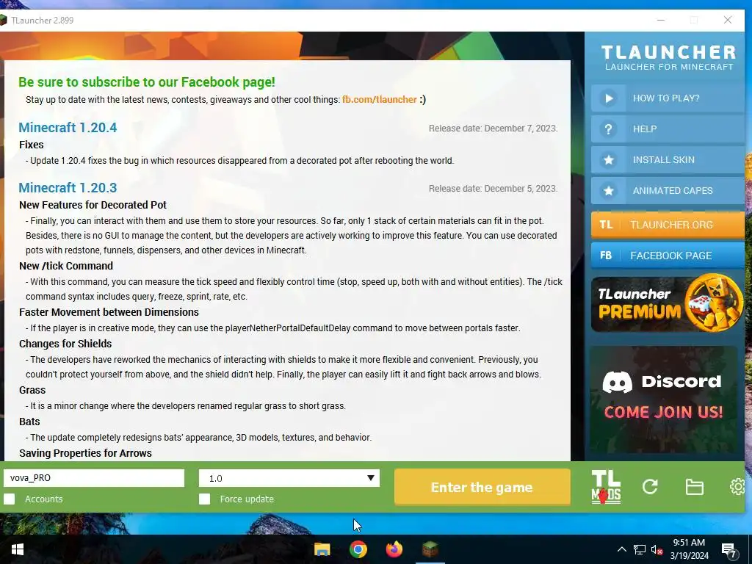Click the Release date: December 5, 2023 text
752x564 pixels.
pyautogui.click(x=493, y=189)
